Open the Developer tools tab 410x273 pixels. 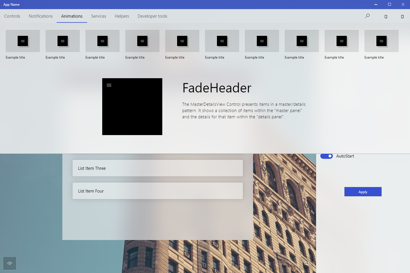pyautogui.click(x=152, y=16)
